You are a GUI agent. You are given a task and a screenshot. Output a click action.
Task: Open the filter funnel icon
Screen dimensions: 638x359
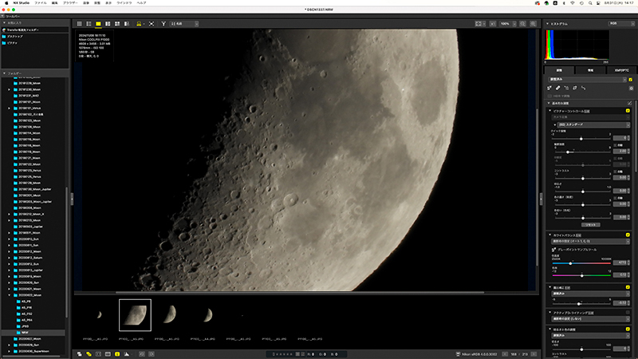(163, 24)
